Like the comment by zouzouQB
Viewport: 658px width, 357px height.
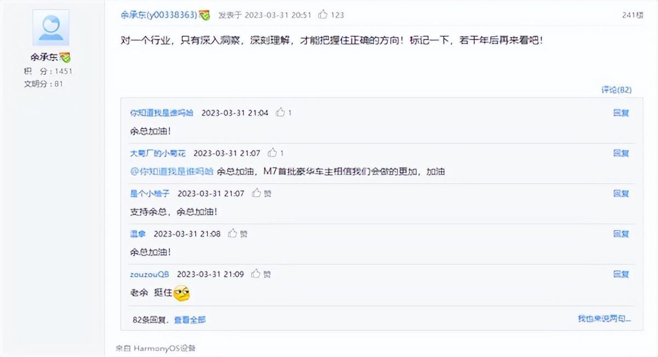(x=256, y=274)
